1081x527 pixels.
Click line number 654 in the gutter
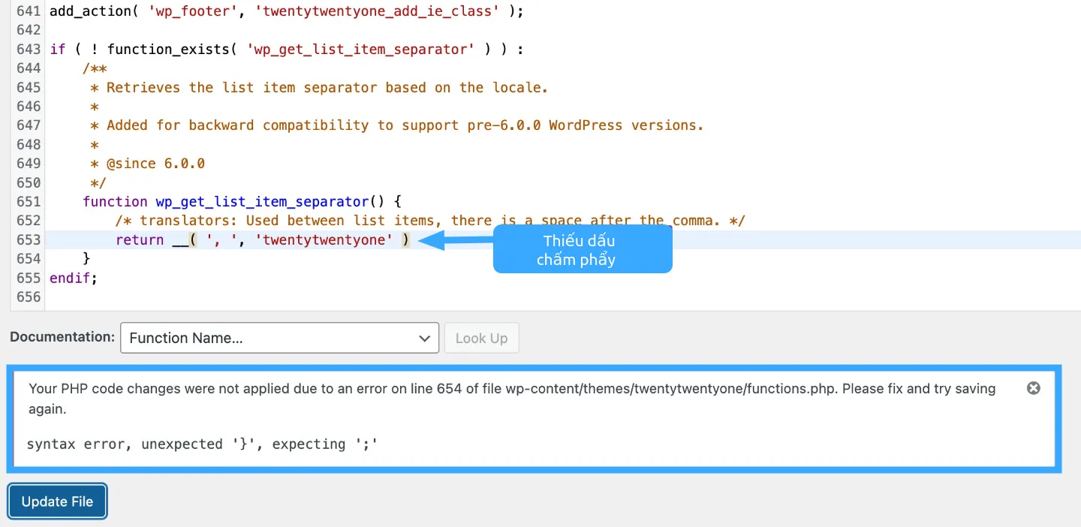[x=28, y=259]
